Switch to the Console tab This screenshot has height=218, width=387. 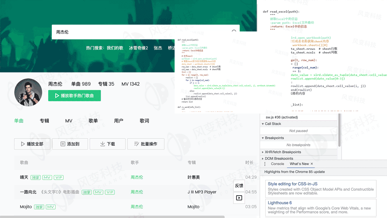[x=278, y=163]
